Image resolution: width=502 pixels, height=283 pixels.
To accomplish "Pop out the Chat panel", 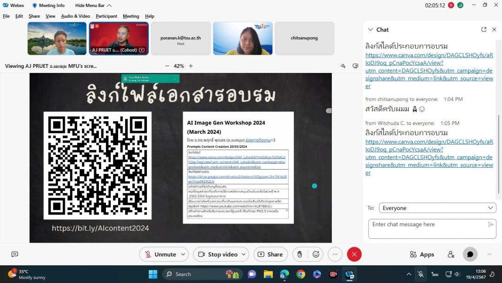I will point(484,29).
